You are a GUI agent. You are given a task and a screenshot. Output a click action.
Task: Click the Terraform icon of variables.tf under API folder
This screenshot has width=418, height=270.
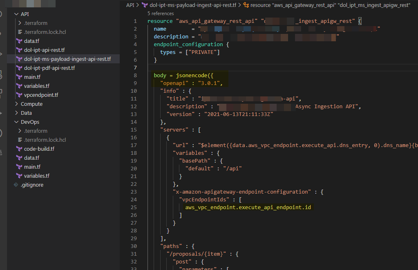[19, 86]
